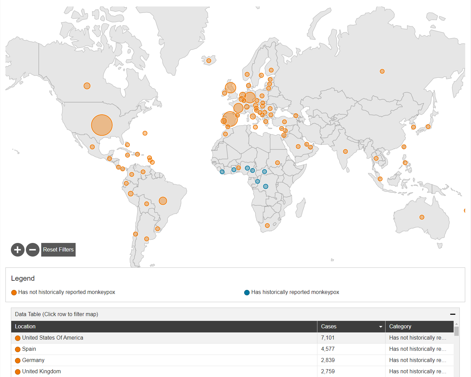Select the United Kingdom row
This screenshot has height=377, width=471.
pos(232,372)
